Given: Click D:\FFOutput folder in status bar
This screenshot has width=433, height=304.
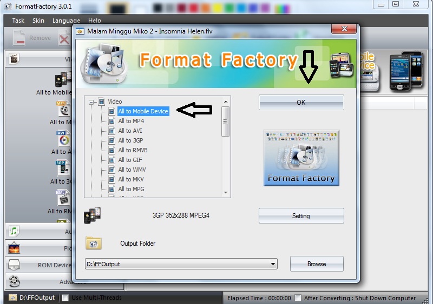Looking at the screenshot, I should click(x=32, y=298).
